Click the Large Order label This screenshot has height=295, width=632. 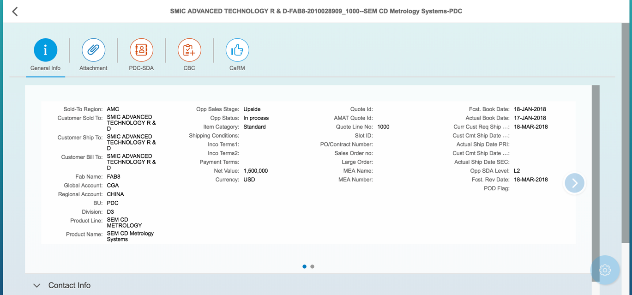pyautogui.click(x=357, y=162)
